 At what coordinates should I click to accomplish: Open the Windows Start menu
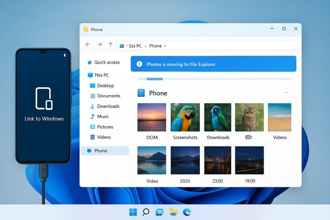(x=133, y=212)
